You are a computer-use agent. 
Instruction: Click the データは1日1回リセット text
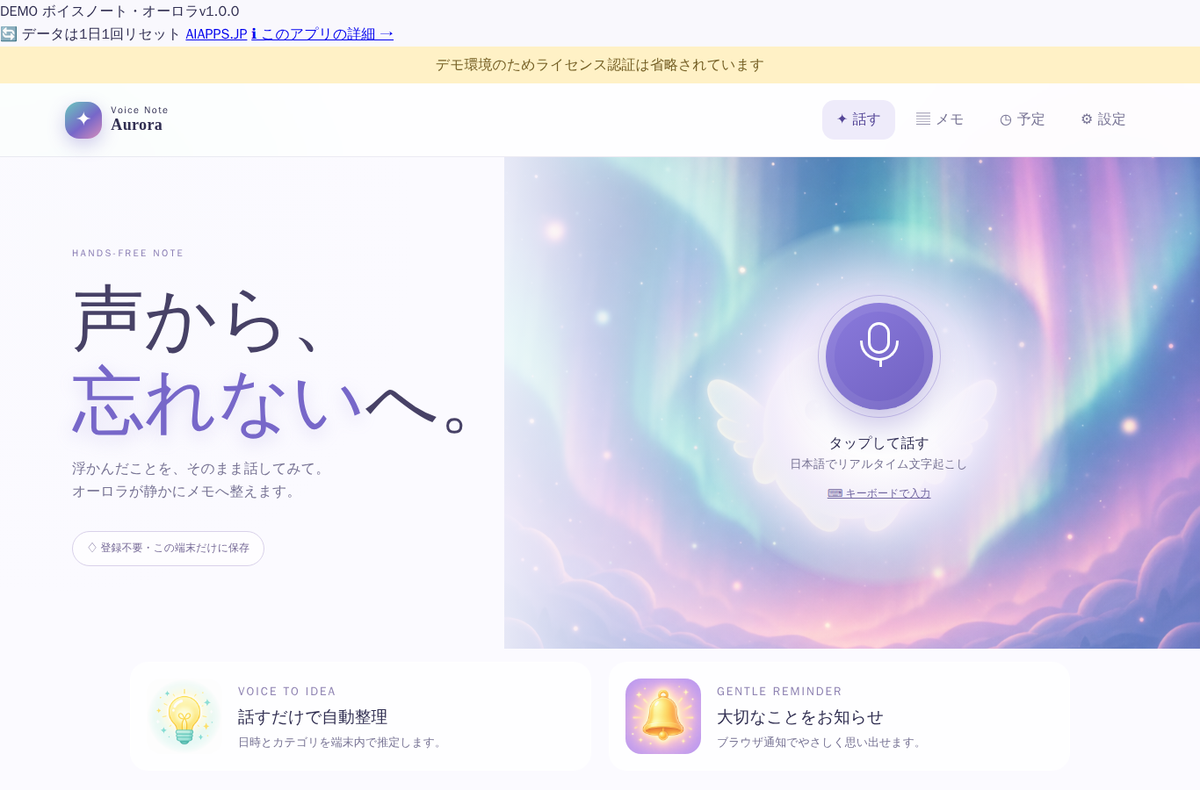tap(100, 34)
